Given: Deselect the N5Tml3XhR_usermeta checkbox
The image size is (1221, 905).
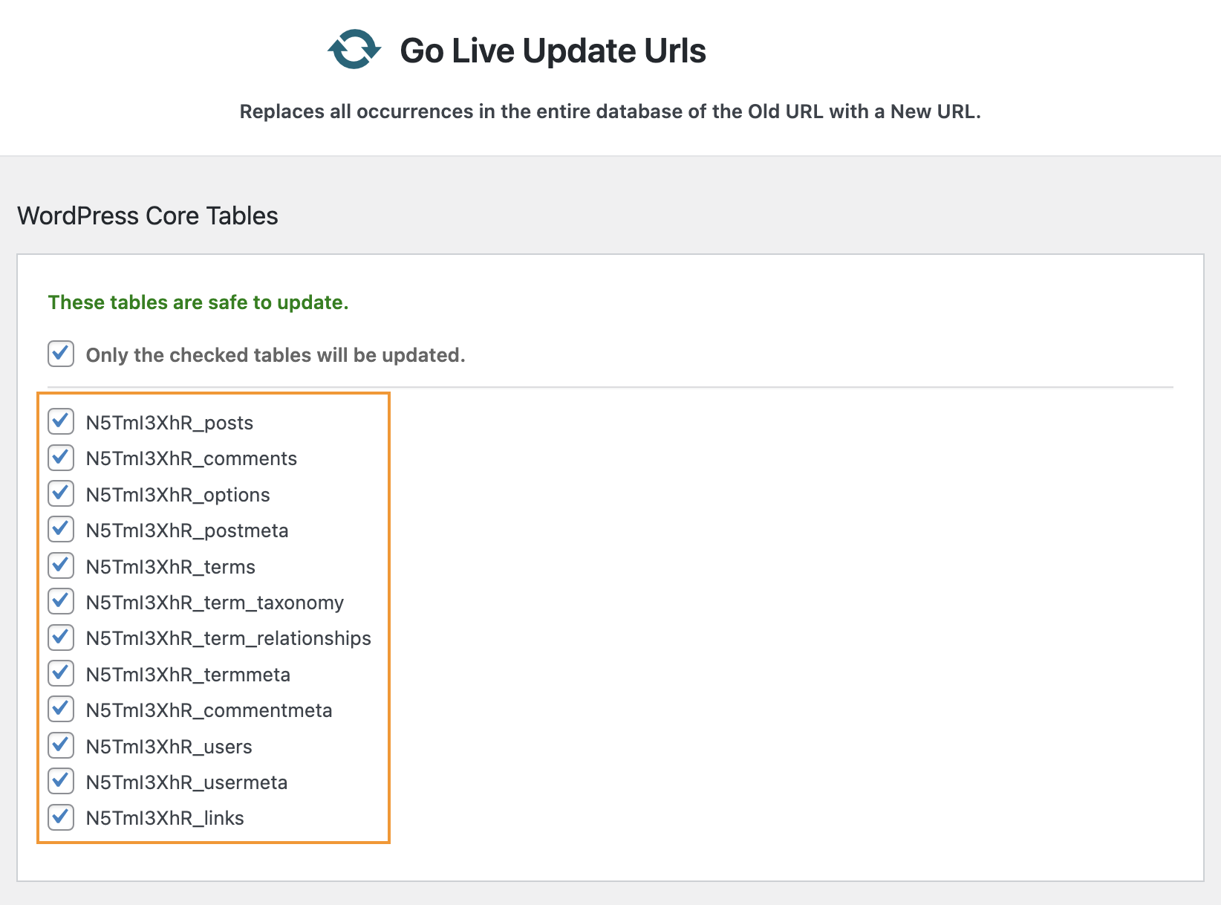Looking at the screenshot, I should click(x=61, y=781).
